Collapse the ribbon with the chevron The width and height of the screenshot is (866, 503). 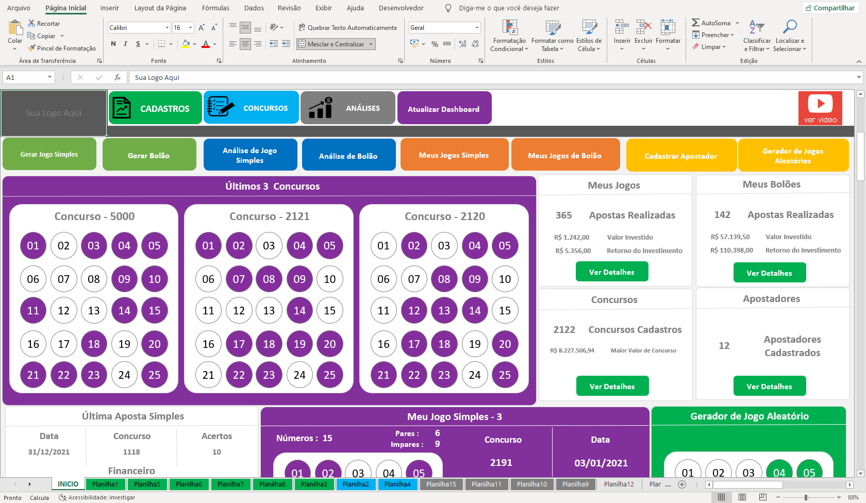click(859, 61)
